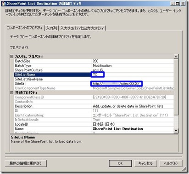Viewport: 189px width, 174px height.
Task: Maximize the dialog window
Action: tap(178, 4)
